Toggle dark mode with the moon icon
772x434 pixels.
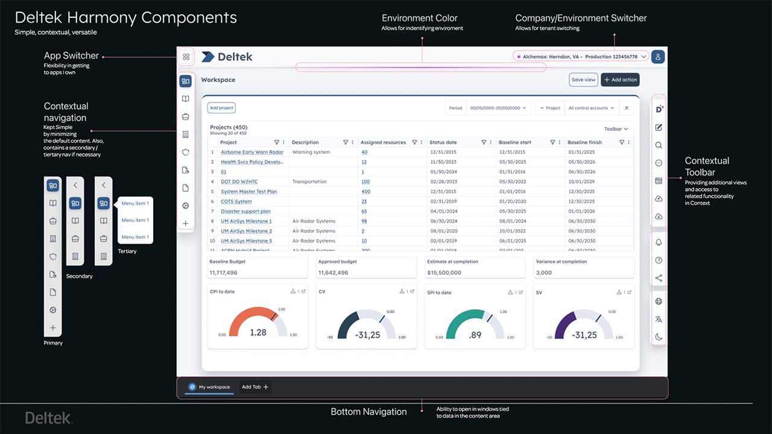658,337
